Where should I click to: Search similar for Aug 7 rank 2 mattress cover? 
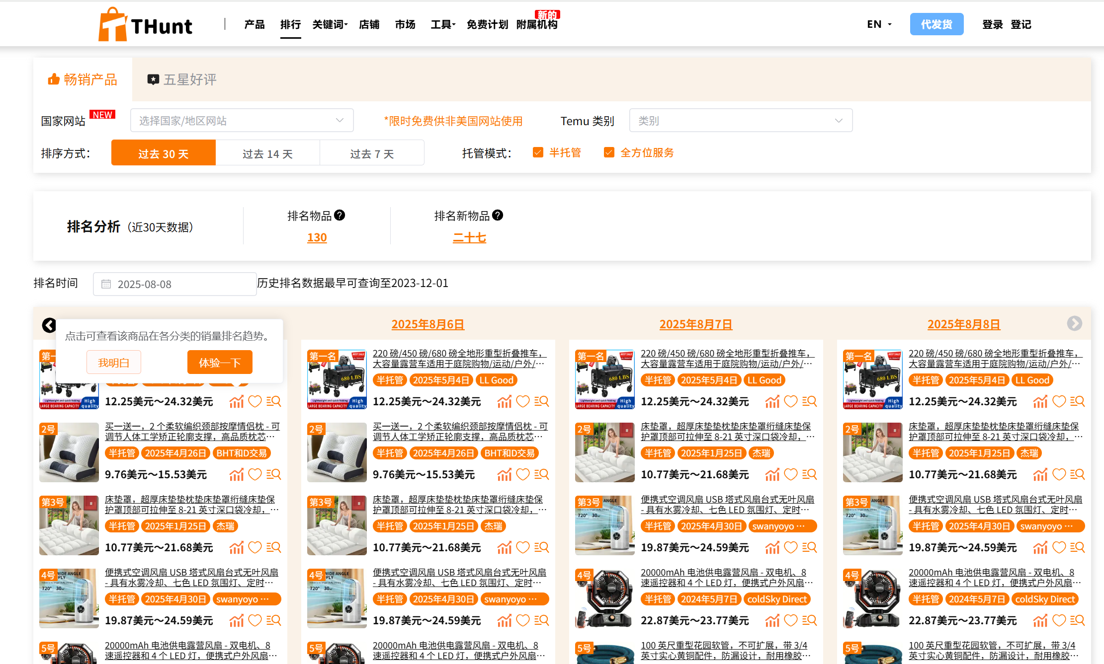pos(810,474)
